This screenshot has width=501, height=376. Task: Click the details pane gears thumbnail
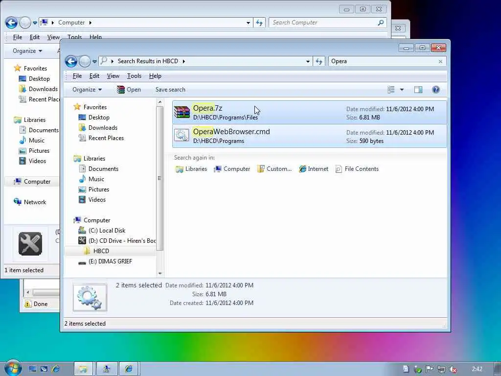(x=90, y=297)
